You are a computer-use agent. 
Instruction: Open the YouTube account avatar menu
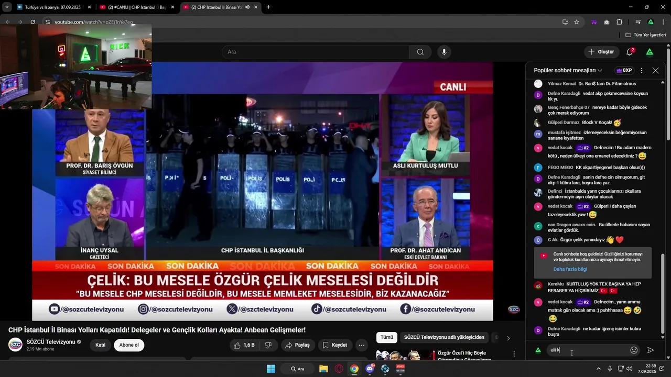tap(650, 52)
